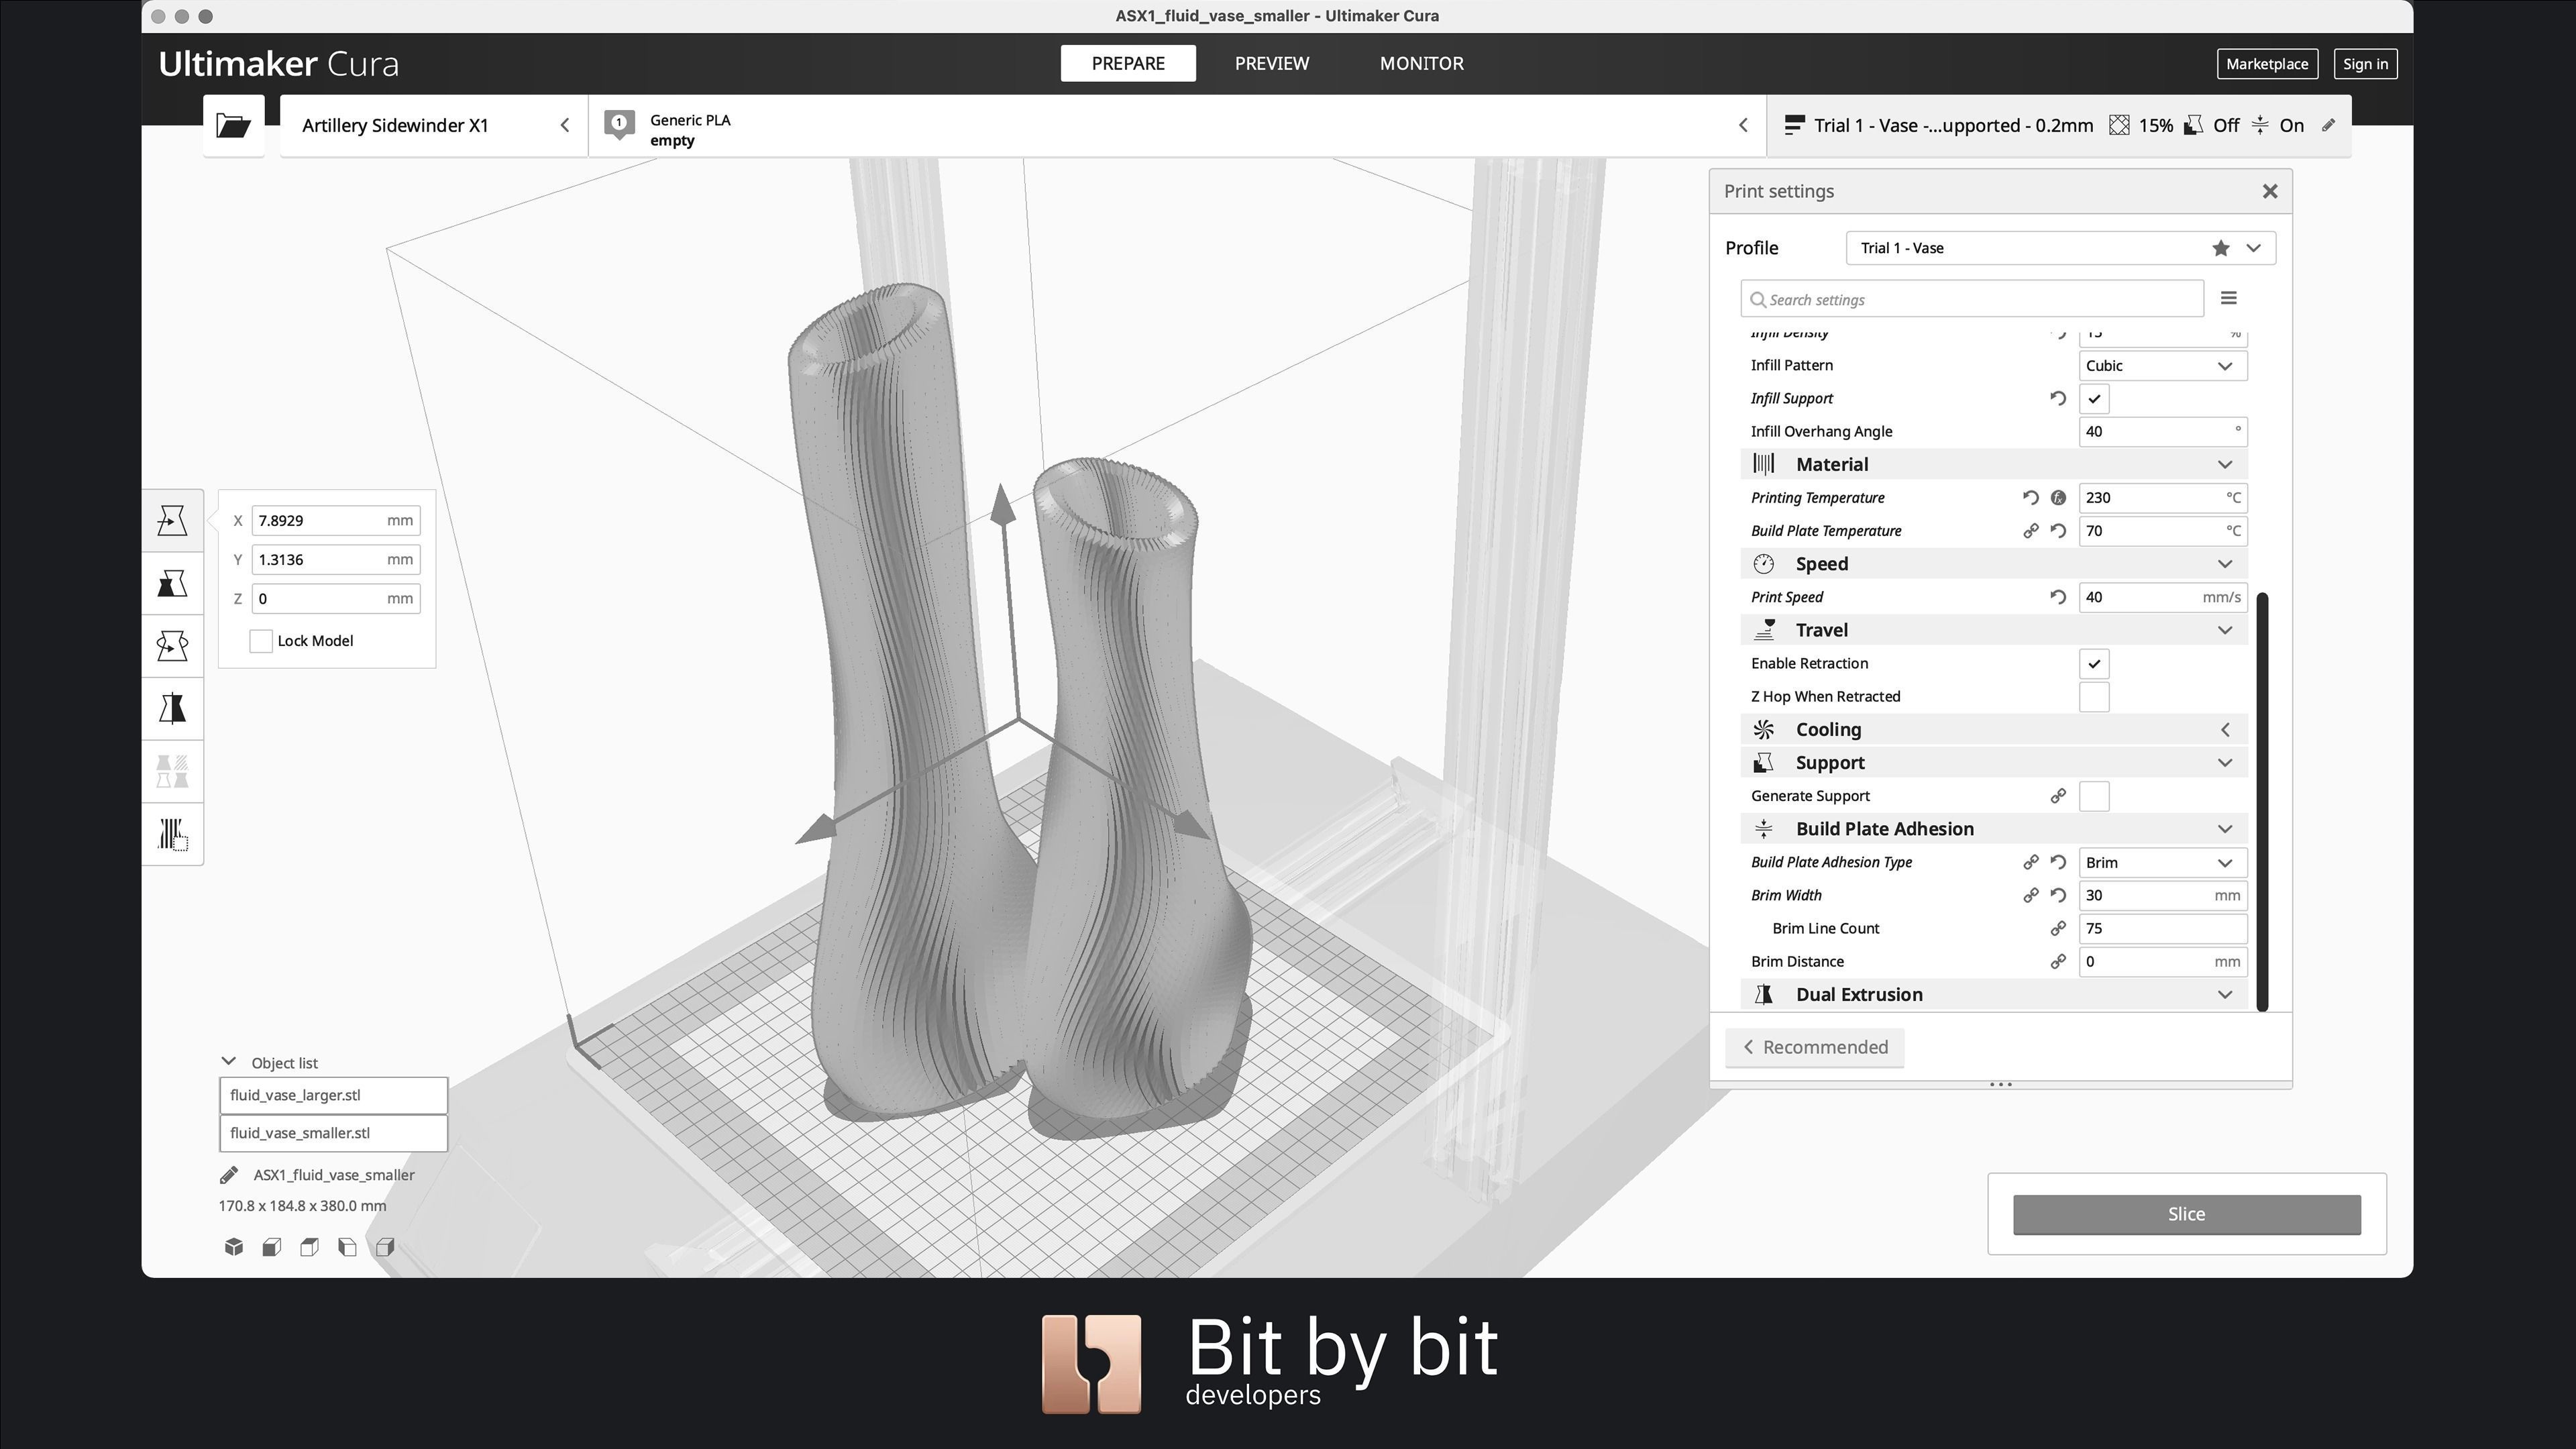Click link icon beside Build Plate Temperature
This screenshot has width=2576, height=1449.
[2030, 531]
